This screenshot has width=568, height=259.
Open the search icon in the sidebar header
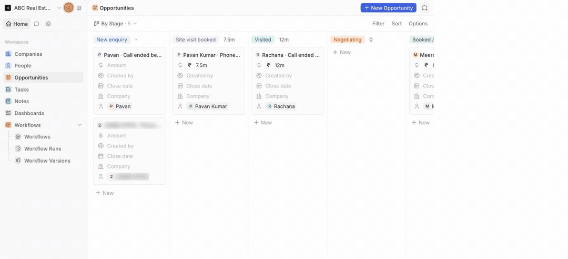click(68, 7)
